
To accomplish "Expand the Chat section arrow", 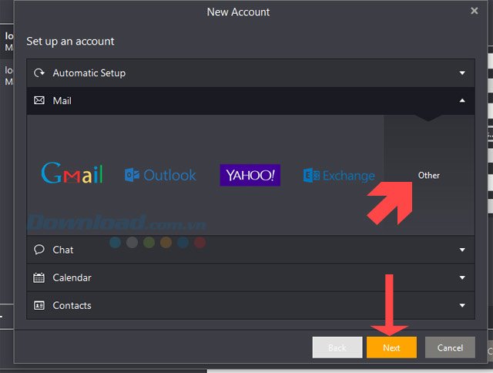I will [x=462, y=250].
